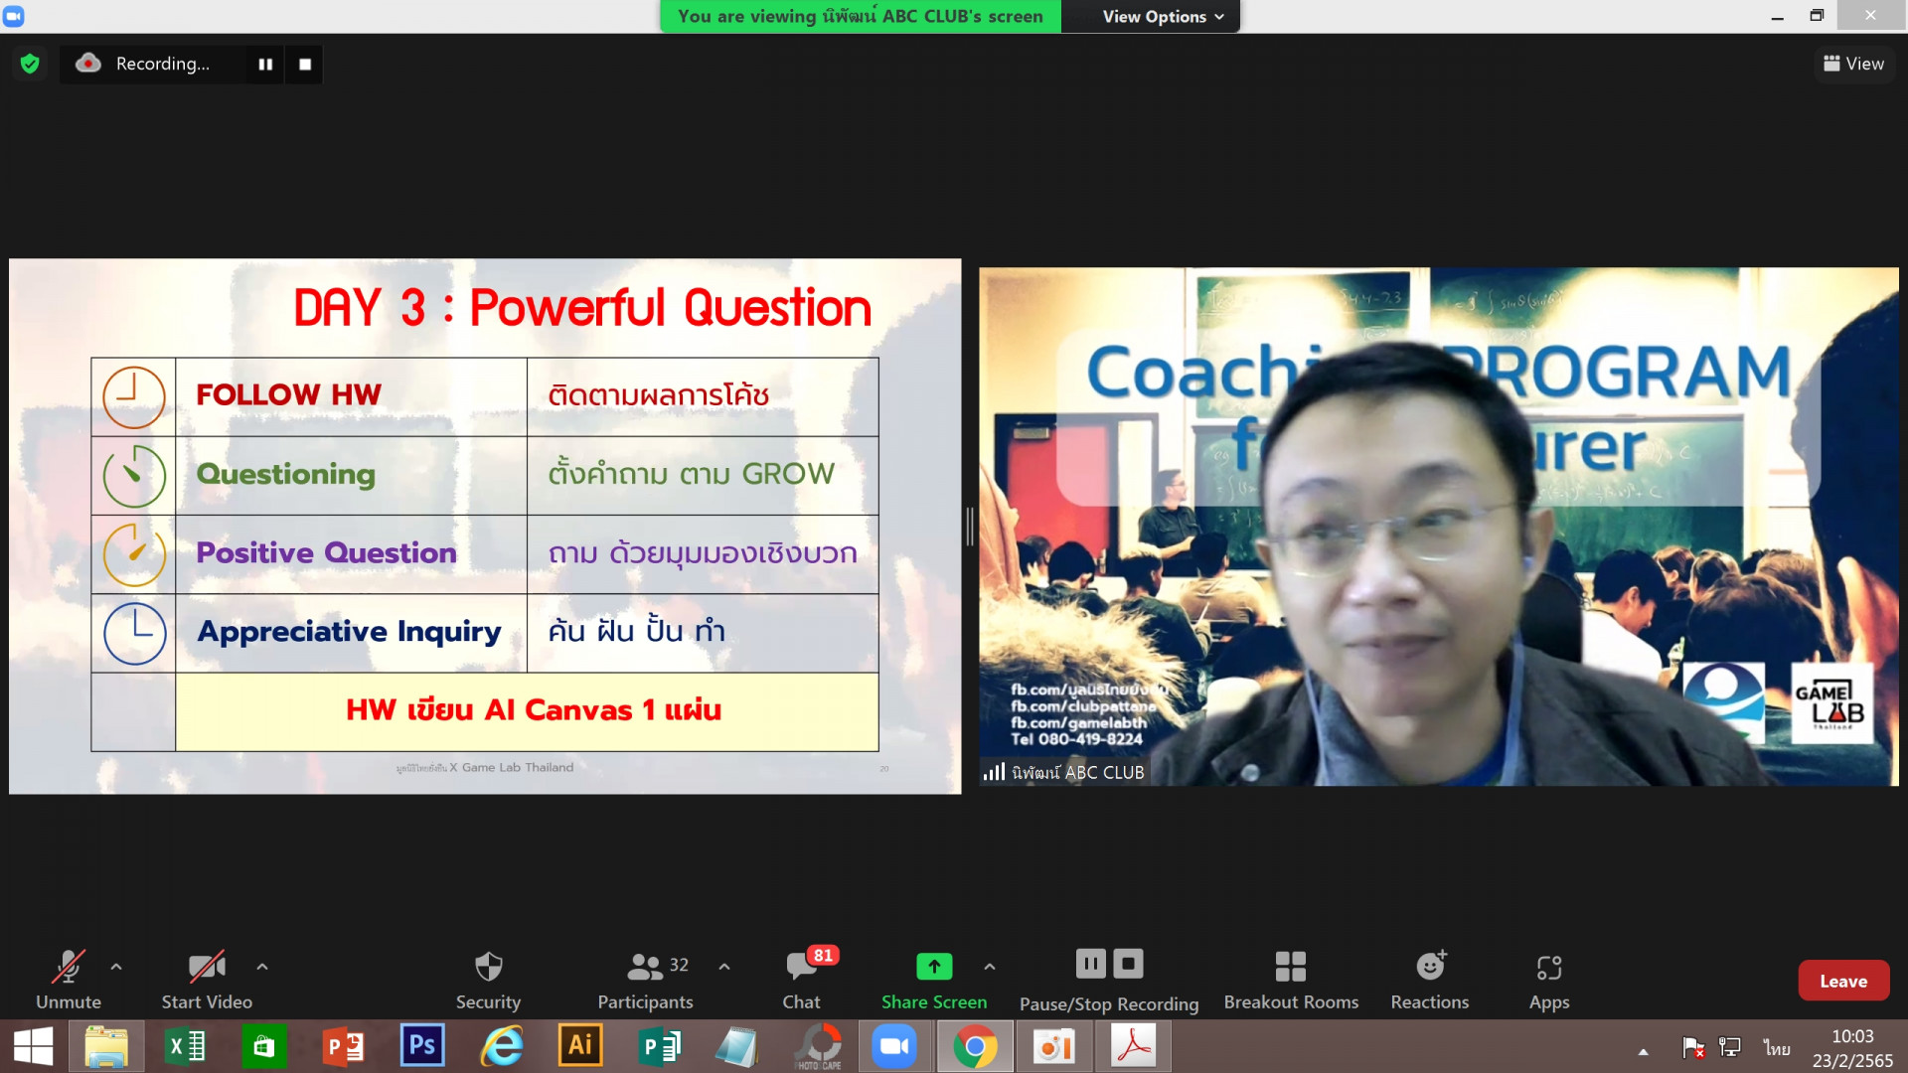Viewport: 1908px width, 1073px height.
Task: Change layout with View button
Action: tap(1854, 64)
